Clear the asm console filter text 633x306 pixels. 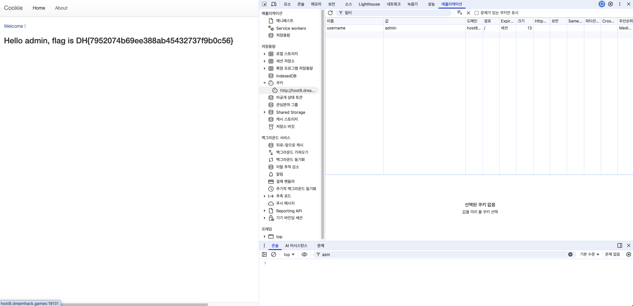point(570,254)
